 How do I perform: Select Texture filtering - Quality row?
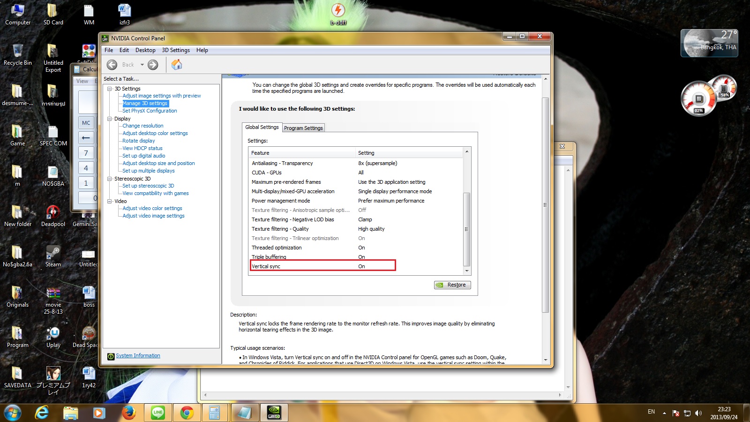[x=356, y=229]
